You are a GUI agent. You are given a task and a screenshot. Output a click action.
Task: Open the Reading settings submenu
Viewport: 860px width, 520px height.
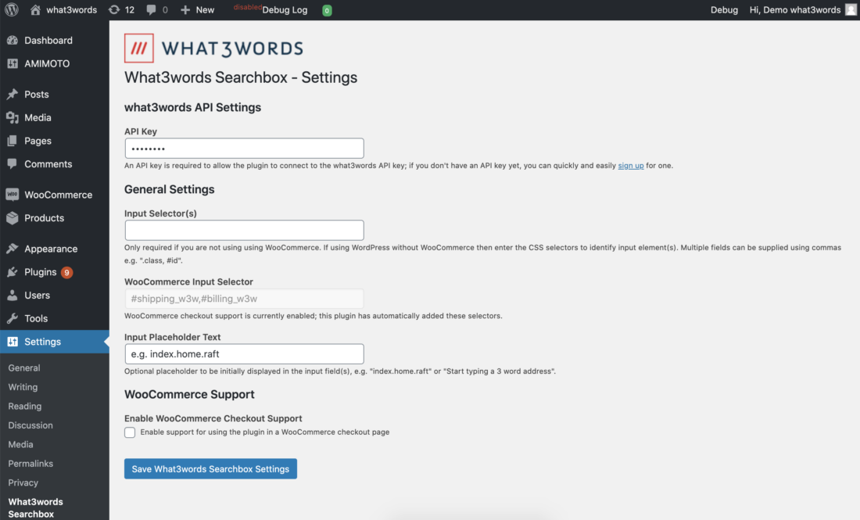coord(25,407)
